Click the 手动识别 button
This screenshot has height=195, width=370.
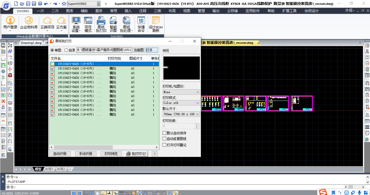coord(85,154)
